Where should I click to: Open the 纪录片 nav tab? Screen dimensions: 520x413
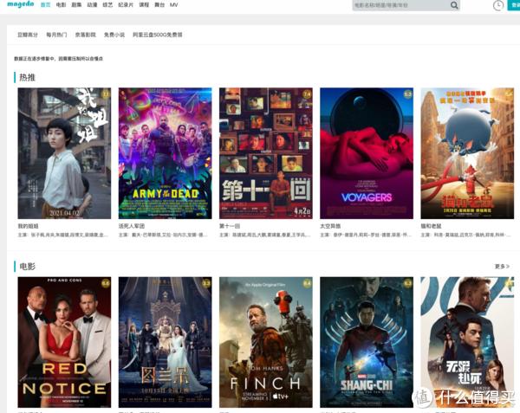click(126, 5)
